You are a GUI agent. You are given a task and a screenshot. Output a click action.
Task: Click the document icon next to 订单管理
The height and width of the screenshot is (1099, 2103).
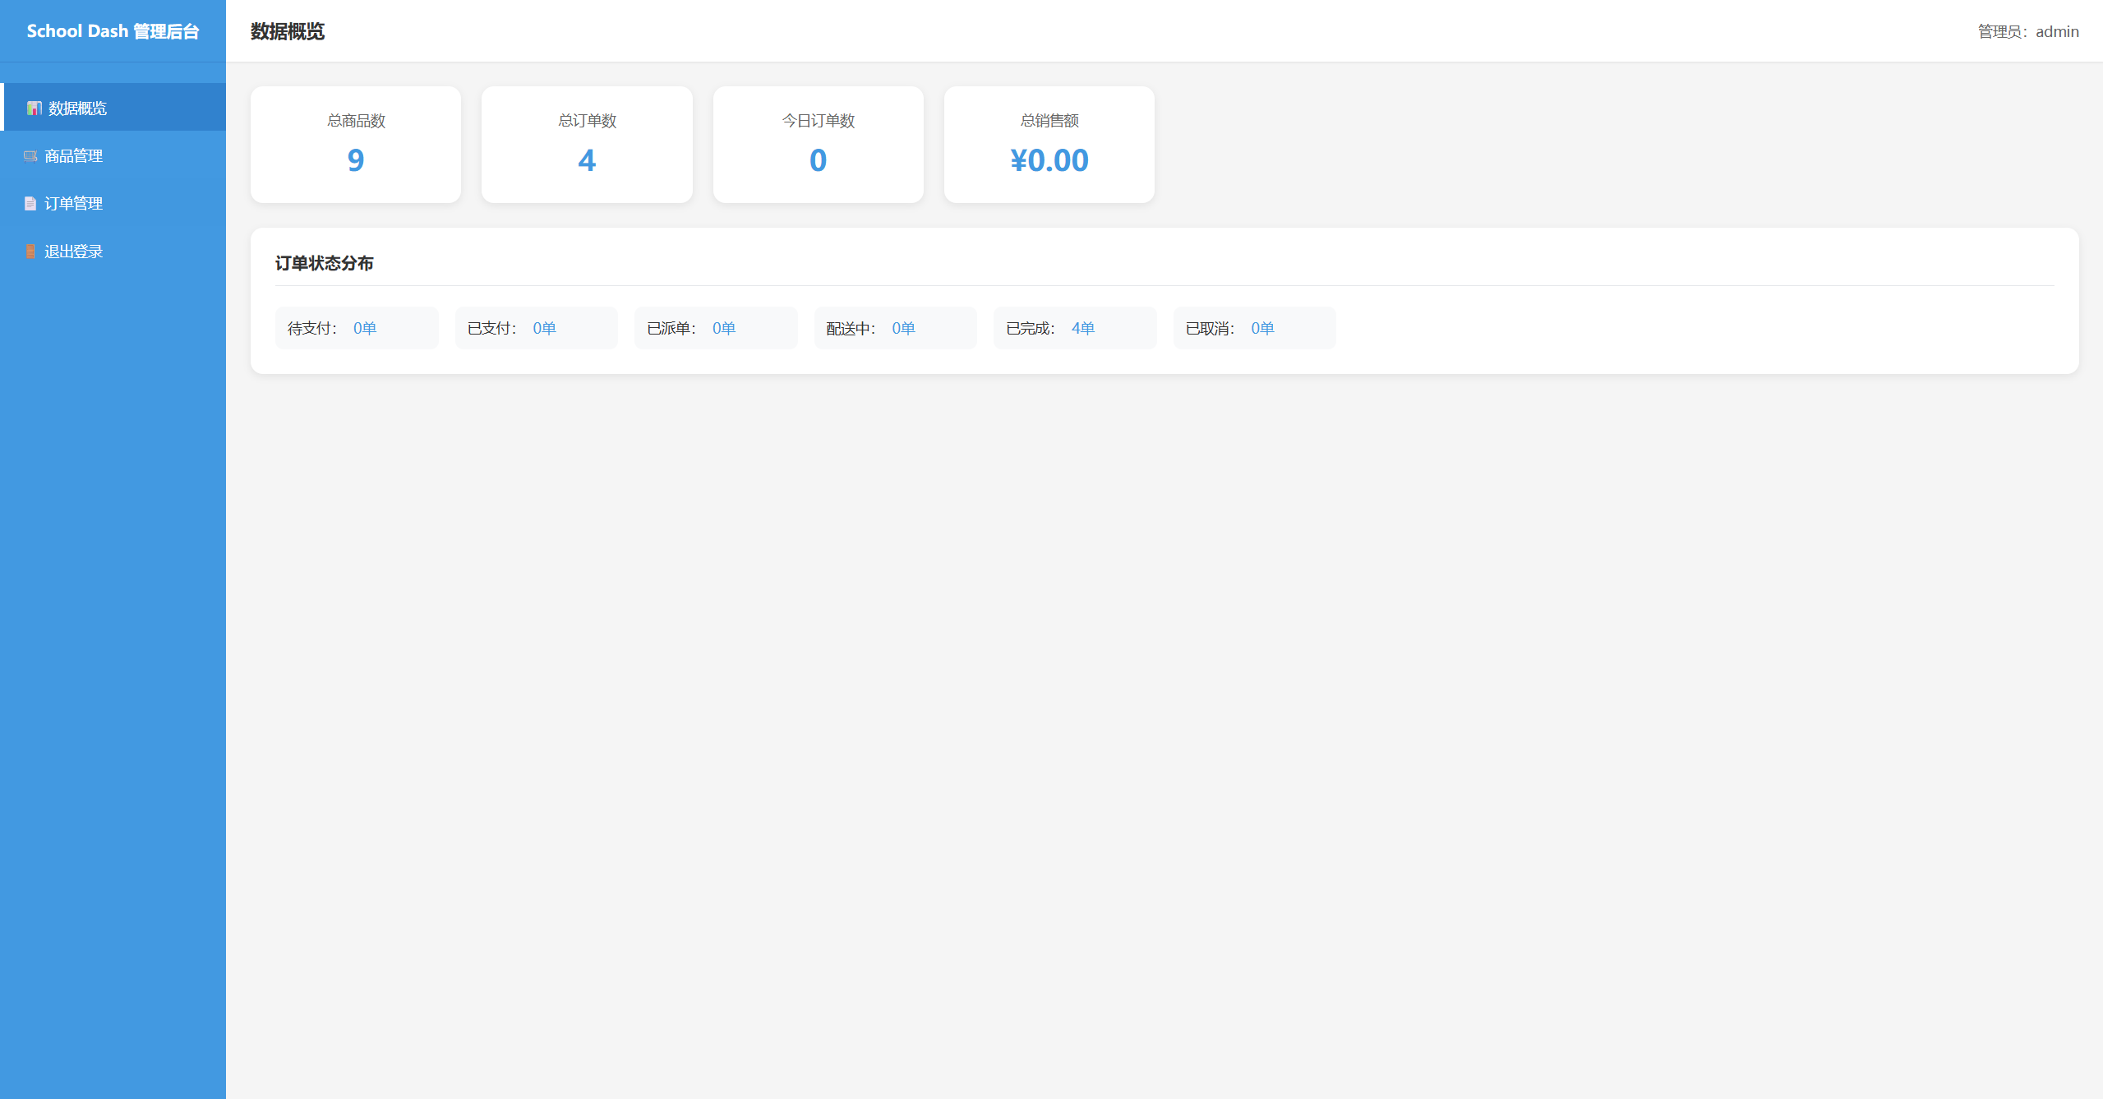click(x=30, y=204)
